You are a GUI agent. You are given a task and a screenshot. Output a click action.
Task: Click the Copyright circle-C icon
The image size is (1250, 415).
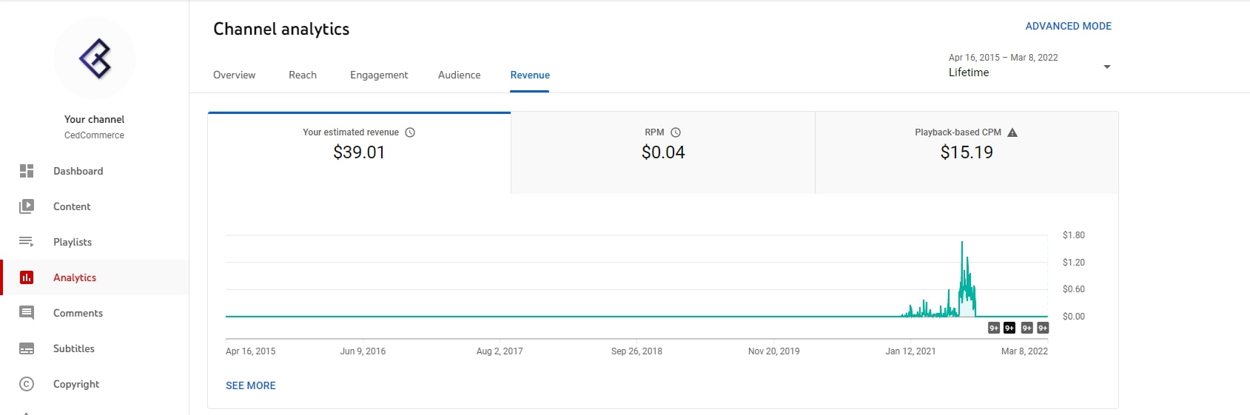(x=27, y=384)
